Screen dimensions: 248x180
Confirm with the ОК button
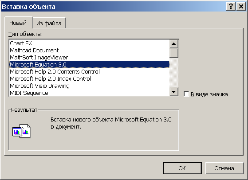click(182, 168)
